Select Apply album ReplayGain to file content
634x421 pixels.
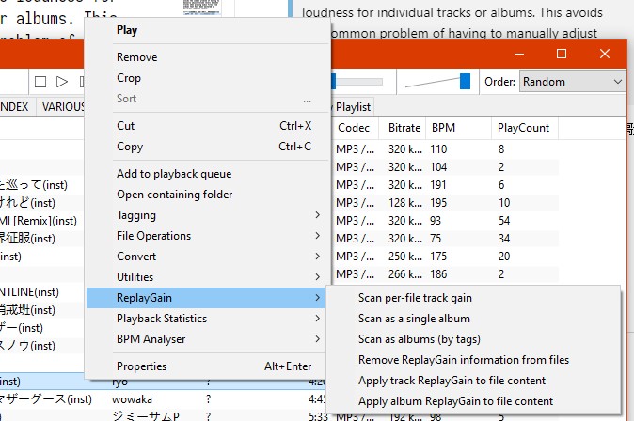coord(473,401)
